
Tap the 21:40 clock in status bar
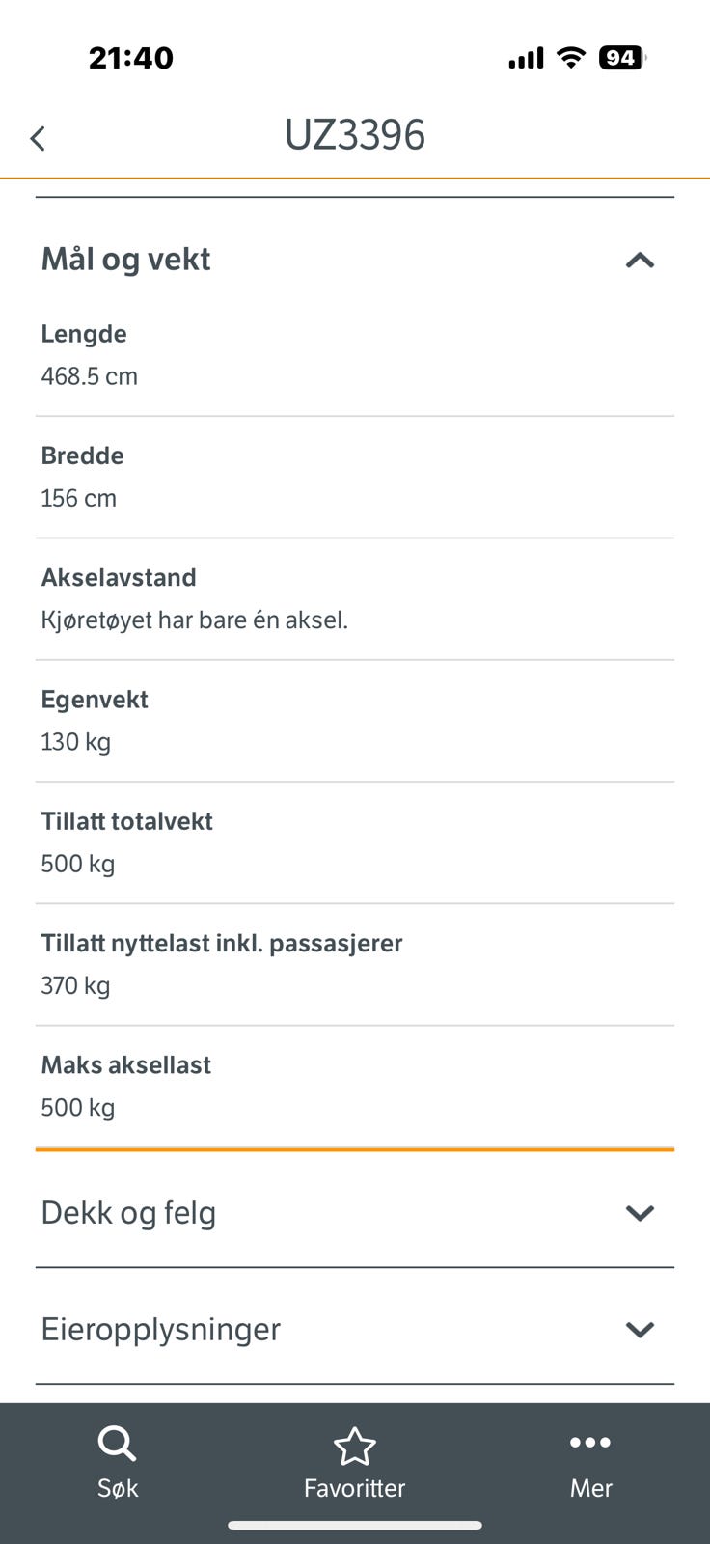tap(131, 58)
